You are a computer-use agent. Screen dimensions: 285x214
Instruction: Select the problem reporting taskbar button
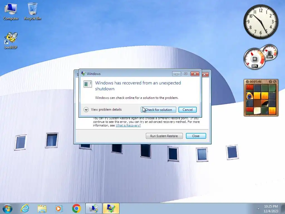click(x=111, y=208)
